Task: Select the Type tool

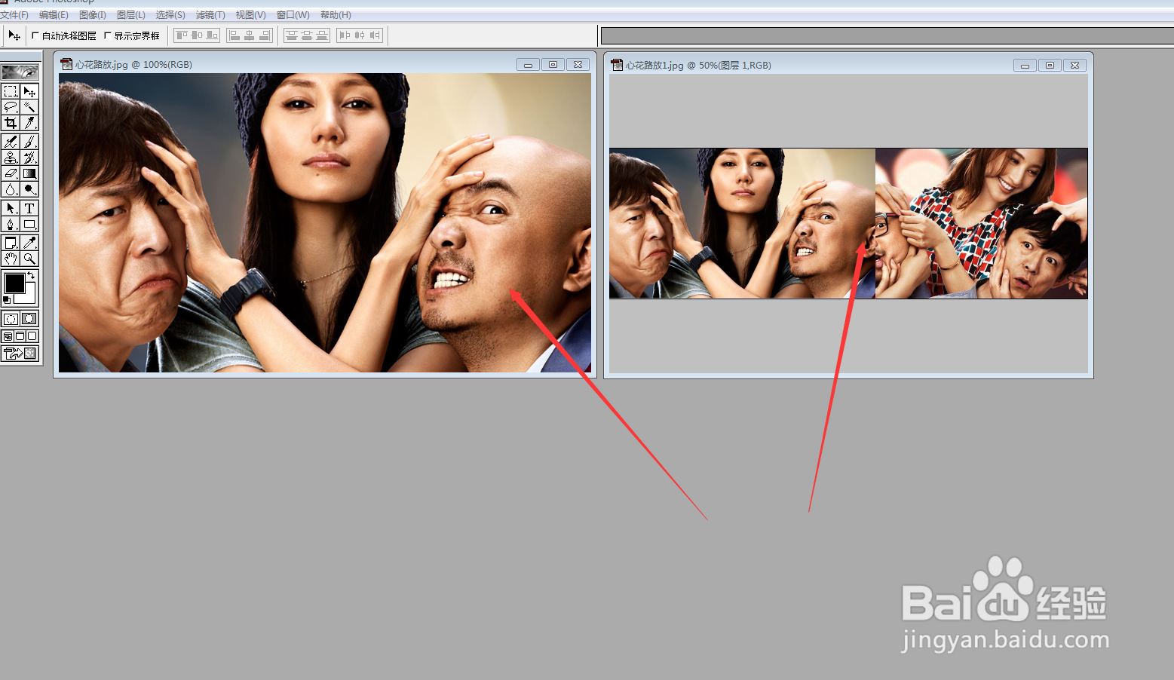Action: (29, 208)
